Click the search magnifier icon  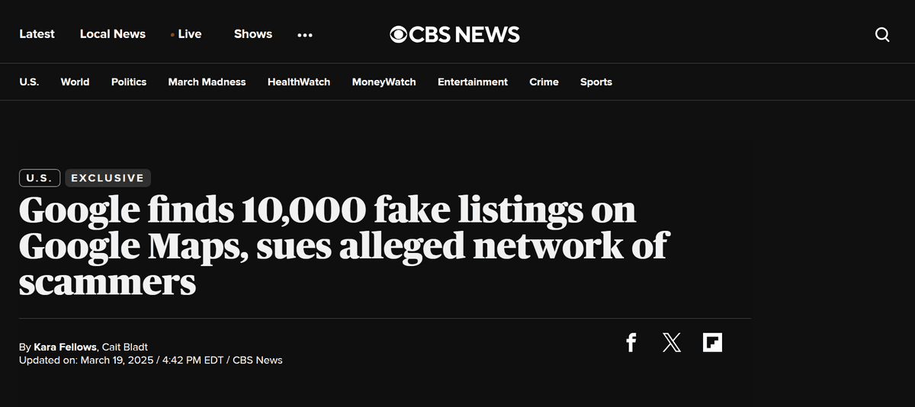coord(882,34)
